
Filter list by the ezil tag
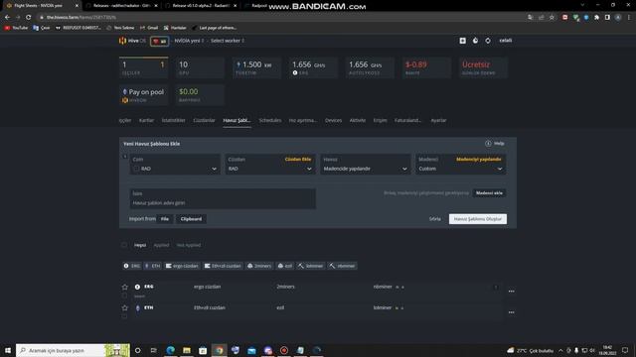(x=285, y=266)
